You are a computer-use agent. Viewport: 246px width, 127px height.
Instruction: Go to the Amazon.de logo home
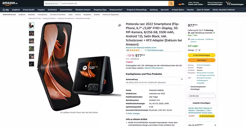tap(10, 3)
